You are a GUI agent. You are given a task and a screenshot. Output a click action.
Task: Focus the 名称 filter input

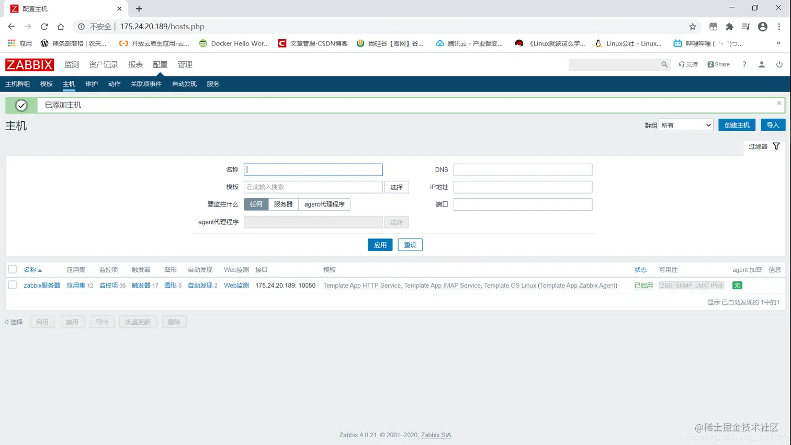(313, 169)
